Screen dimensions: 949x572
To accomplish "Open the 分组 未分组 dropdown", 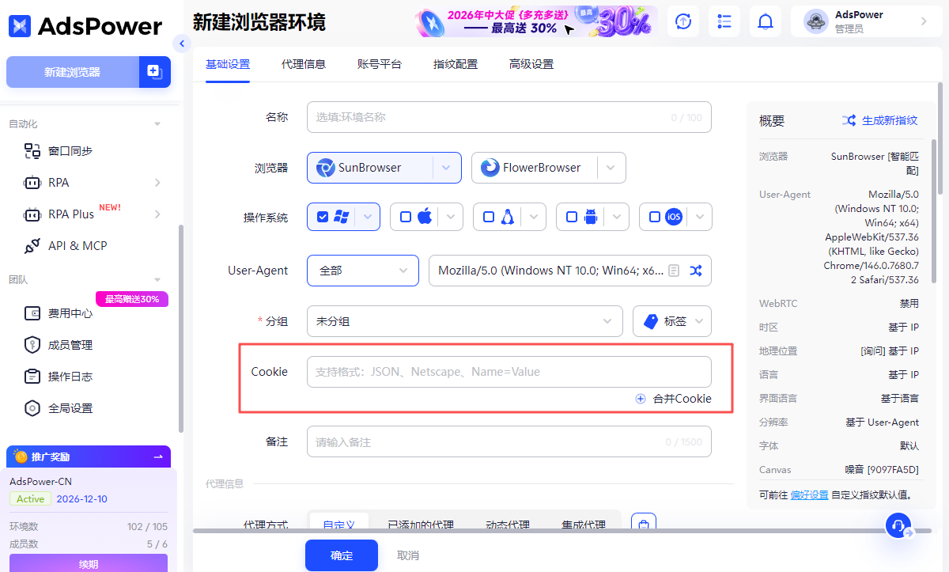I will point(466,321).
